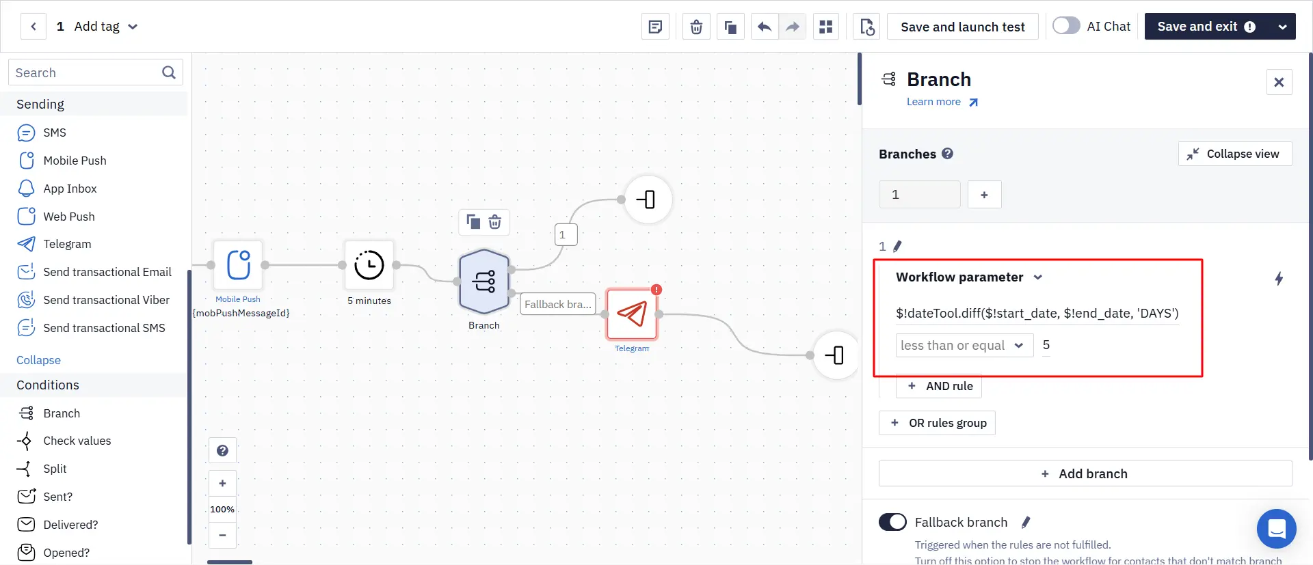The image size is (1313, 565).
Task: Zoom out the canvas
Action: click(222, 535)
